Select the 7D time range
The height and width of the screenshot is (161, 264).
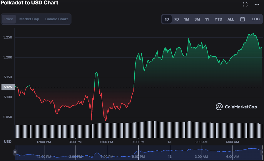coord(176,19)
